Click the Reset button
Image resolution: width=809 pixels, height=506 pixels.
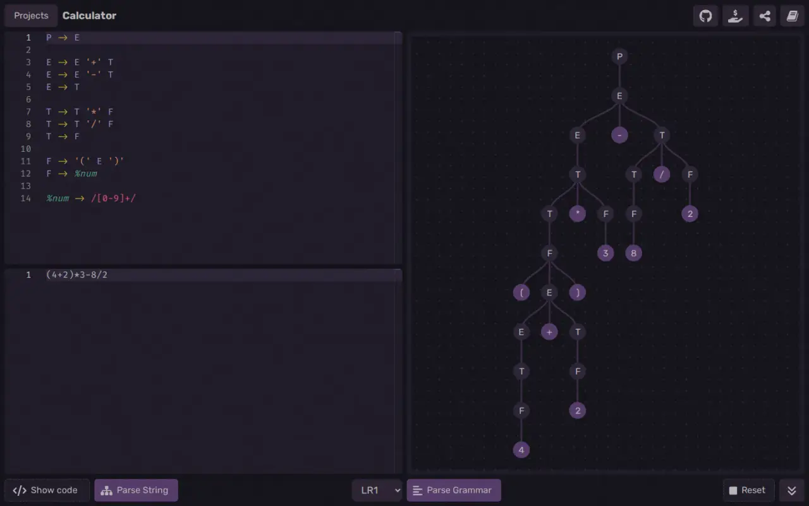pyautogui.click(x=748, y=490)
